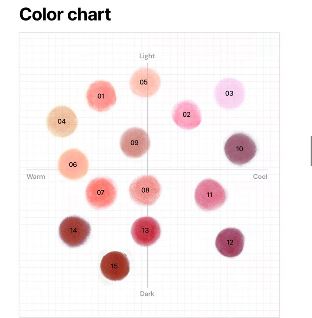This screenshot has height=318, width=312.
Task: Click the red swatch 13
Action: coord(145,231)
